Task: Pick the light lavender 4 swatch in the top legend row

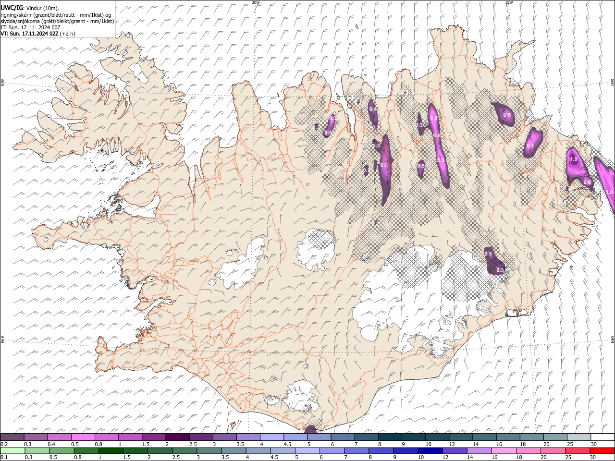Action: point(272,437)
